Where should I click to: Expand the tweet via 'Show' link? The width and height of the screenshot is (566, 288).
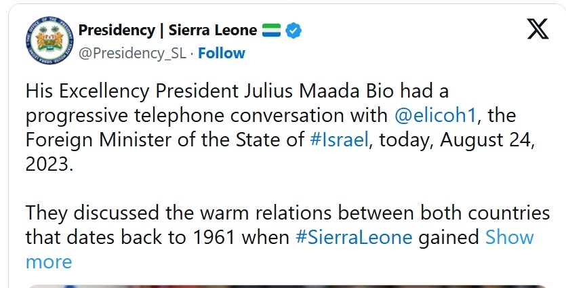[x=509, y=237]
